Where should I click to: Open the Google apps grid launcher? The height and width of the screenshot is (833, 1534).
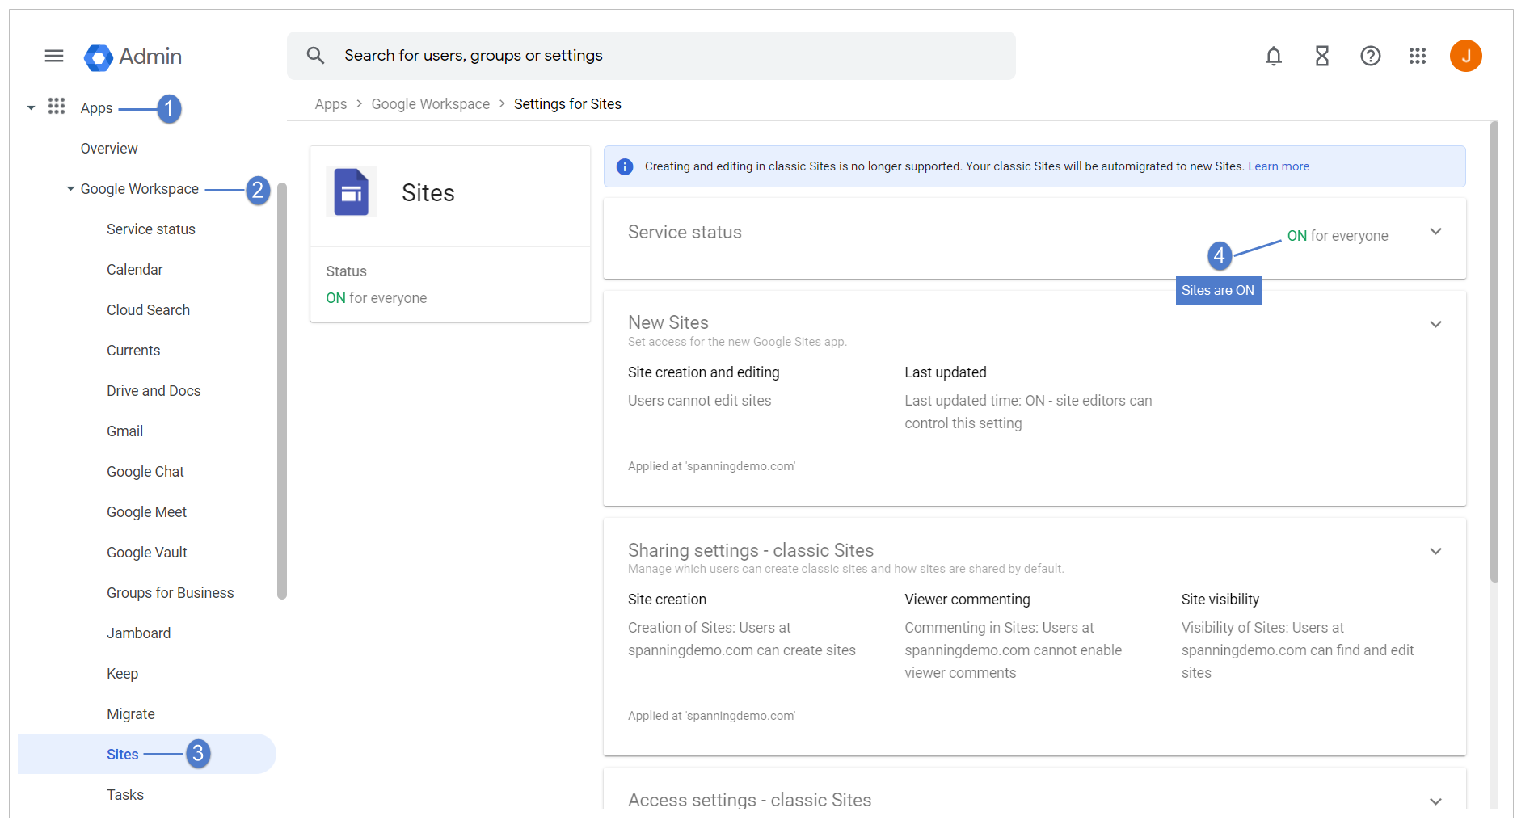[x=1418, y=56]
